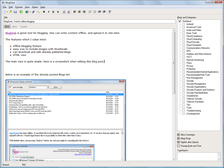Follow the AppCleaner link in the embedded screenshot
The image size is (224, 168).
(x=14, y=133)
